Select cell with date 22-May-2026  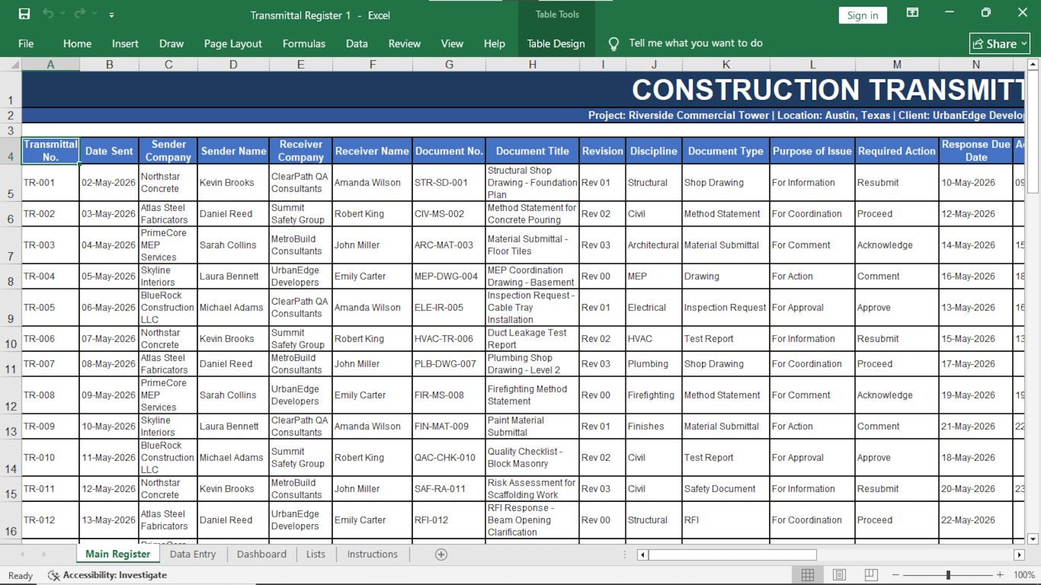(975, 520)
